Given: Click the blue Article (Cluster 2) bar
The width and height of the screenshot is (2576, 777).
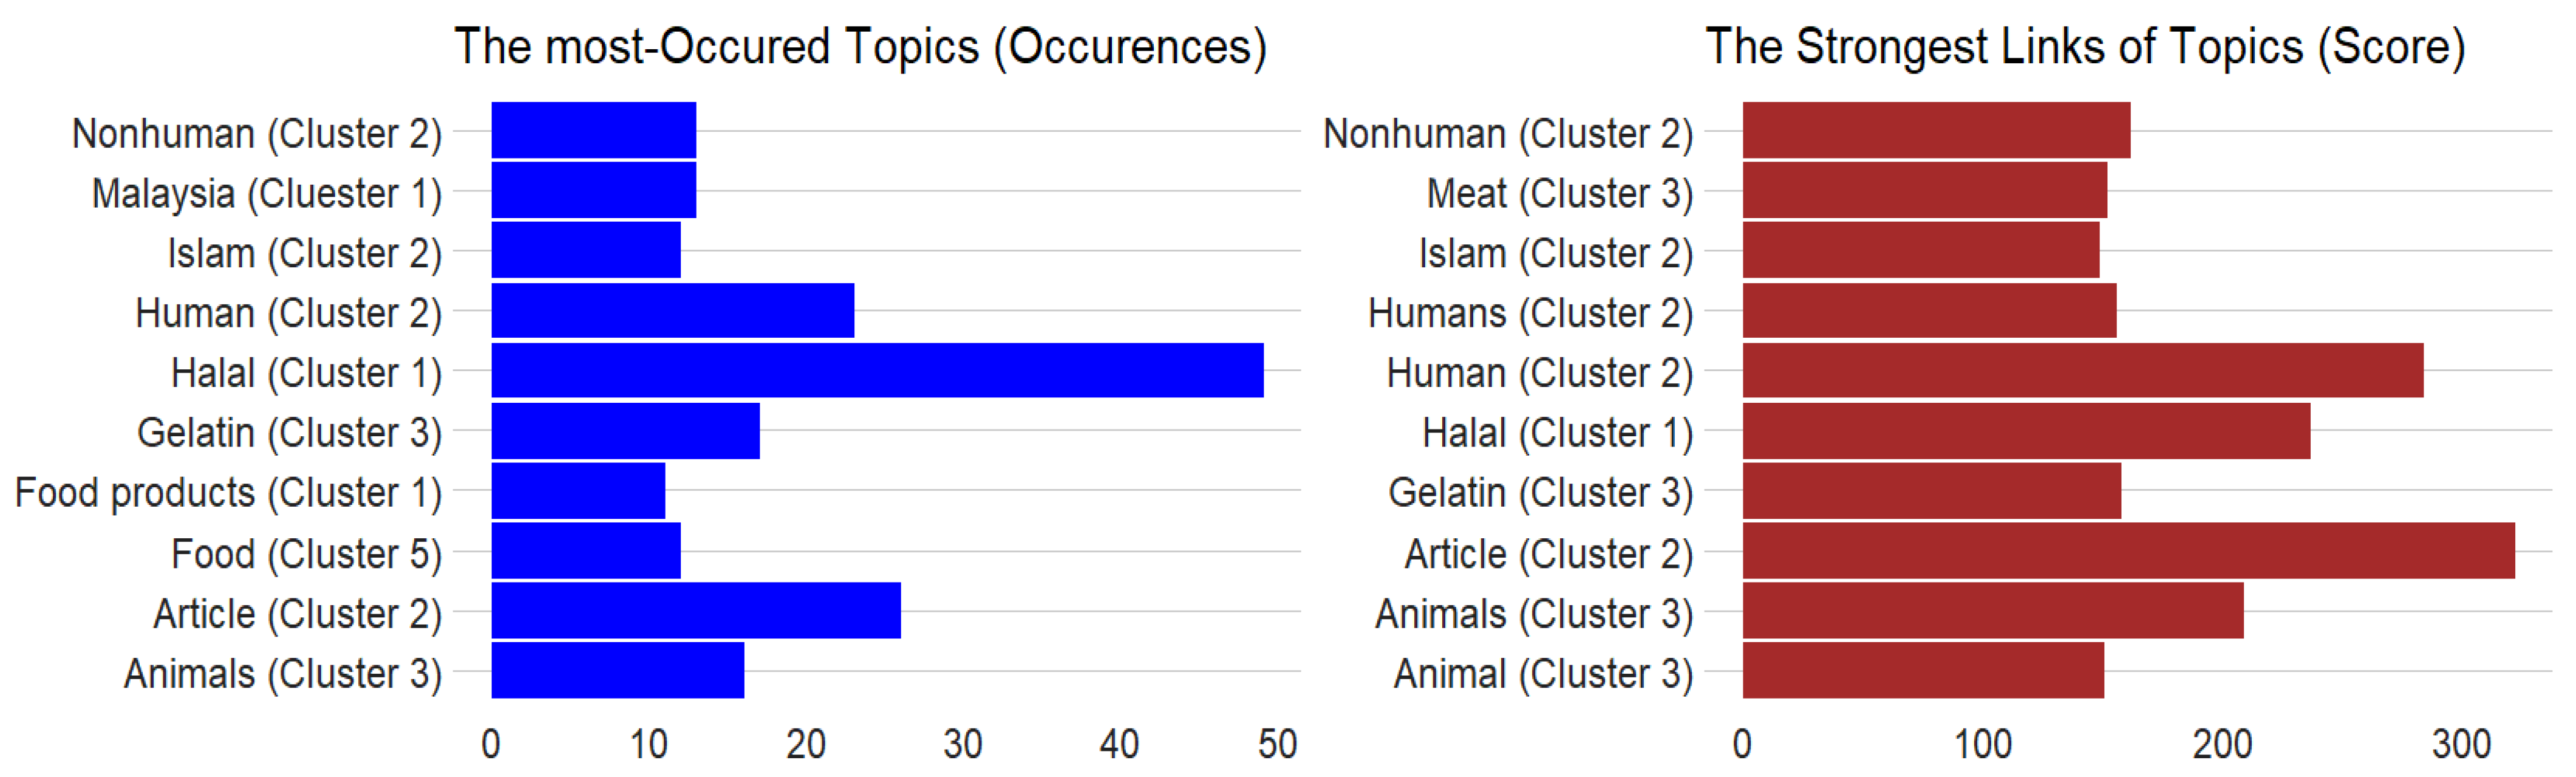Looking at the screenshot, I should pyautogui.click(x=695, y=610).
